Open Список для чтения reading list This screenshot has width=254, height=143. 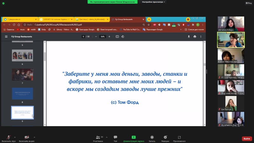[194, 30]
